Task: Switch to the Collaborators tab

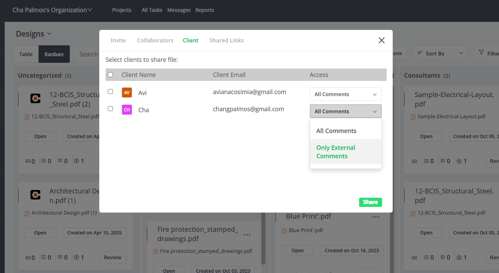Action: click(x=155, y=40)
